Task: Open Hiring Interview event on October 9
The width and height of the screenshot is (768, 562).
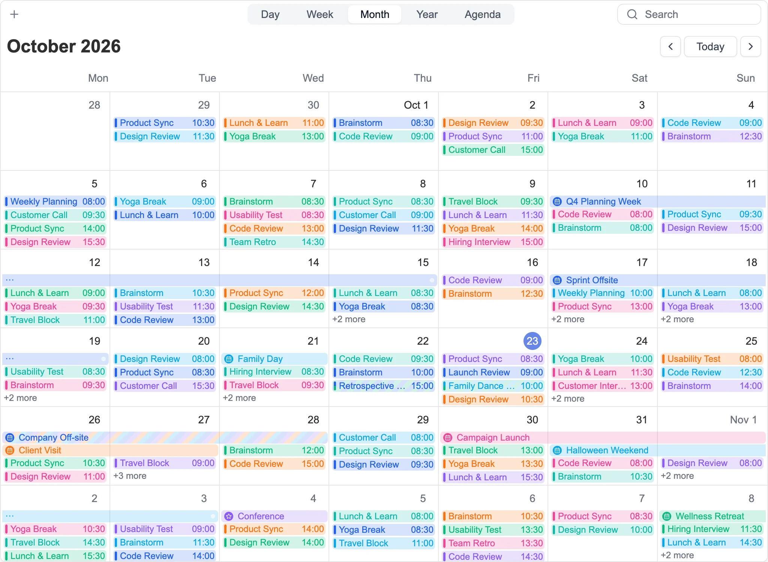Action: click(x=493, y=242)
